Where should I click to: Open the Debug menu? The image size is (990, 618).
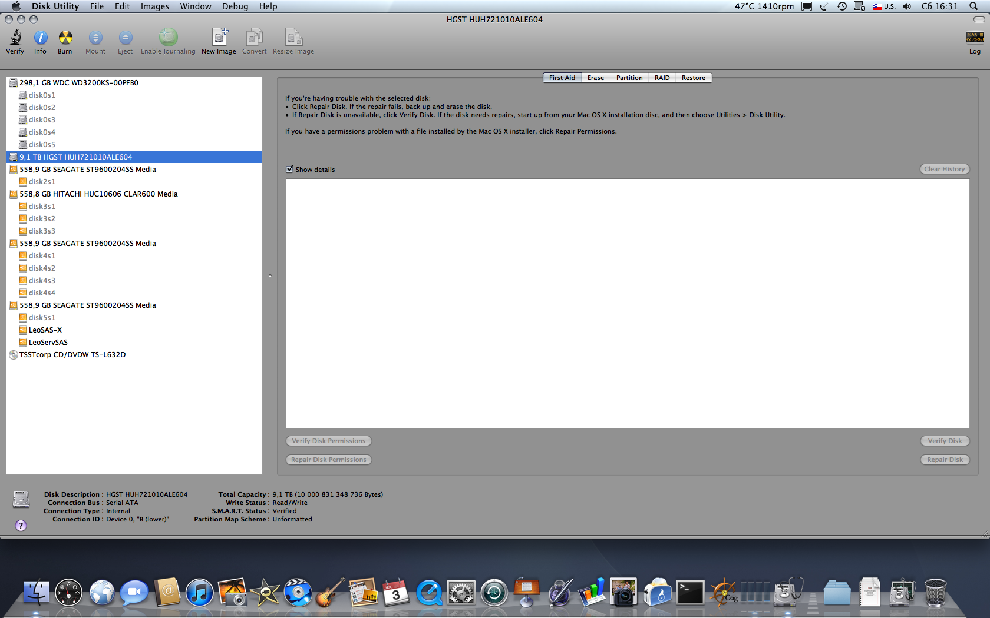pyautogui.click(x=235, y=6)
